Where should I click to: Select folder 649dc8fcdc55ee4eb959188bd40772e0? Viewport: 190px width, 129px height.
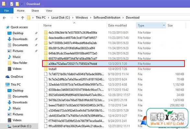pos(73,53)
